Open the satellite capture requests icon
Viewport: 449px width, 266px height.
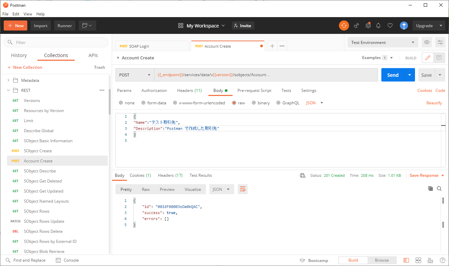(x=356, y=25)
